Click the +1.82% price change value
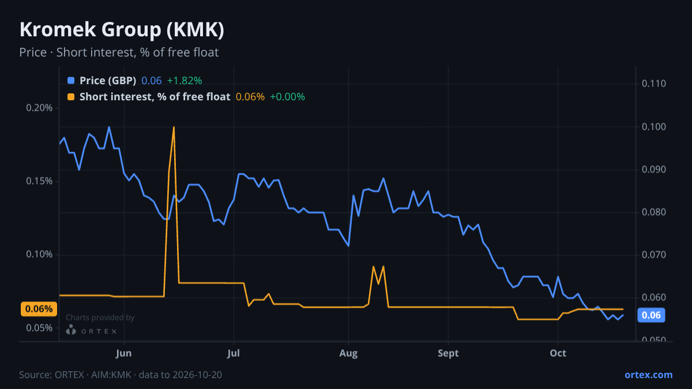The height and width of the screenshot is (389, 692). point(185,81)
